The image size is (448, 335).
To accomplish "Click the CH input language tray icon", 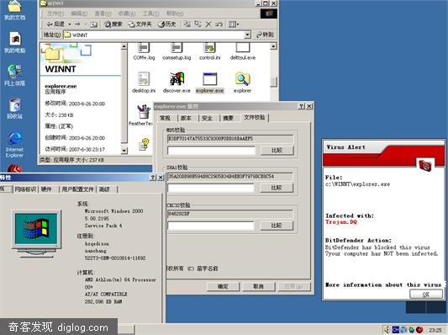I will tap(395, 330).
